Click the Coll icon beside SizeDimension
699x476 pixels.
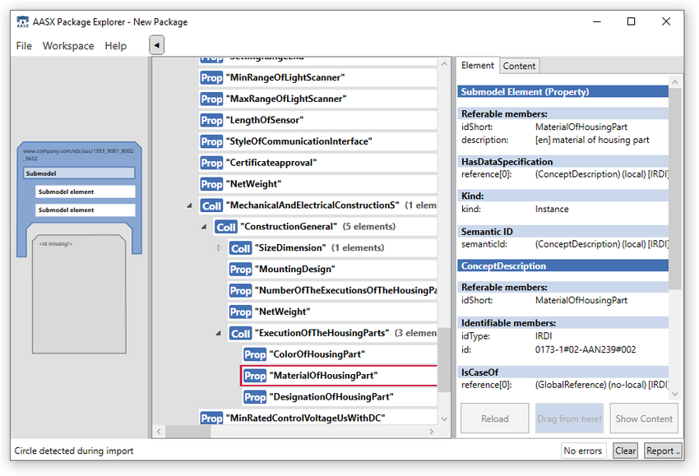[240, 248]
